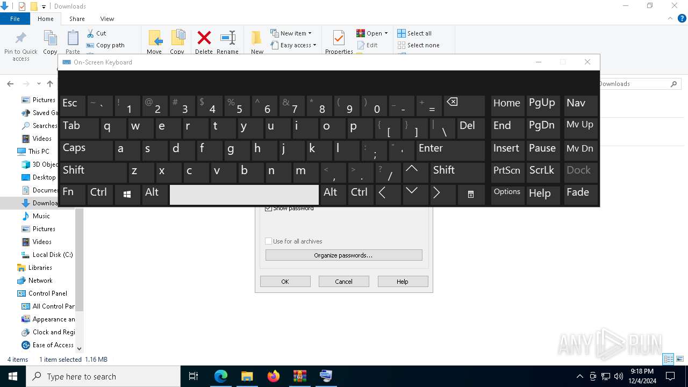Click the New folder icon

(257, 38)
